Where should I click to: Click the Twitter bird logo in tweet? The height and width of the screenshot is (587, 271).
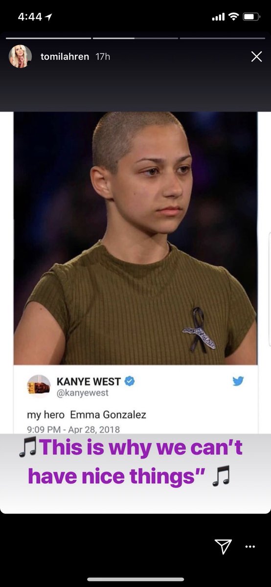[x=238, y=381]
